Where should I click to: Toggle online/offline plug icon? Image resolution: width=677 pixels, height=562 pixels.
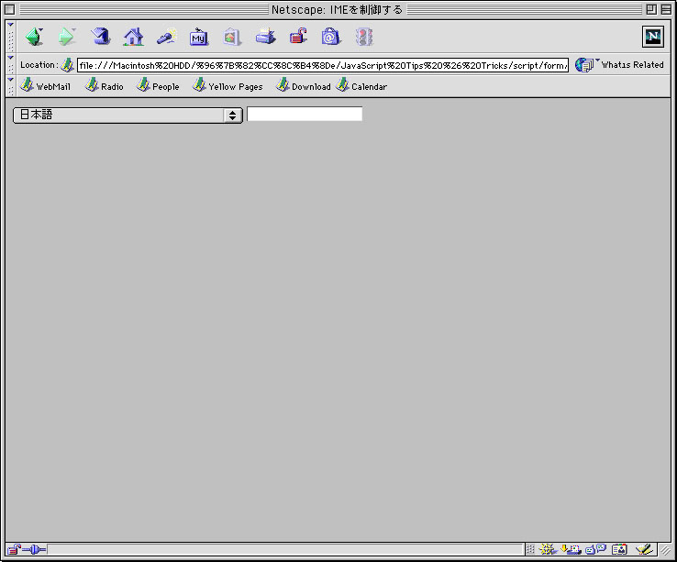point(34,549)
